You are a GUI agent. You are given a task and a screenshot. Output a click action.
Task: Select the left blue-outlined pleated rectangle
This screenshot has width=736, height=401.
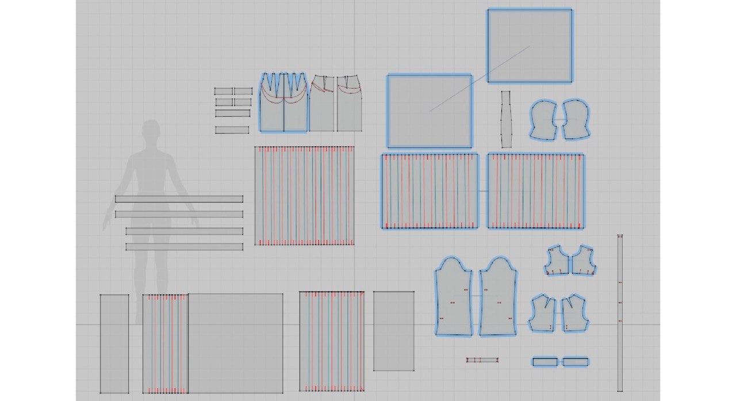click(430, 191)
